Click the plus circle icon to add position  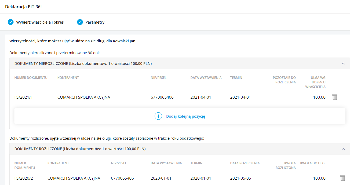click(158, 116)
